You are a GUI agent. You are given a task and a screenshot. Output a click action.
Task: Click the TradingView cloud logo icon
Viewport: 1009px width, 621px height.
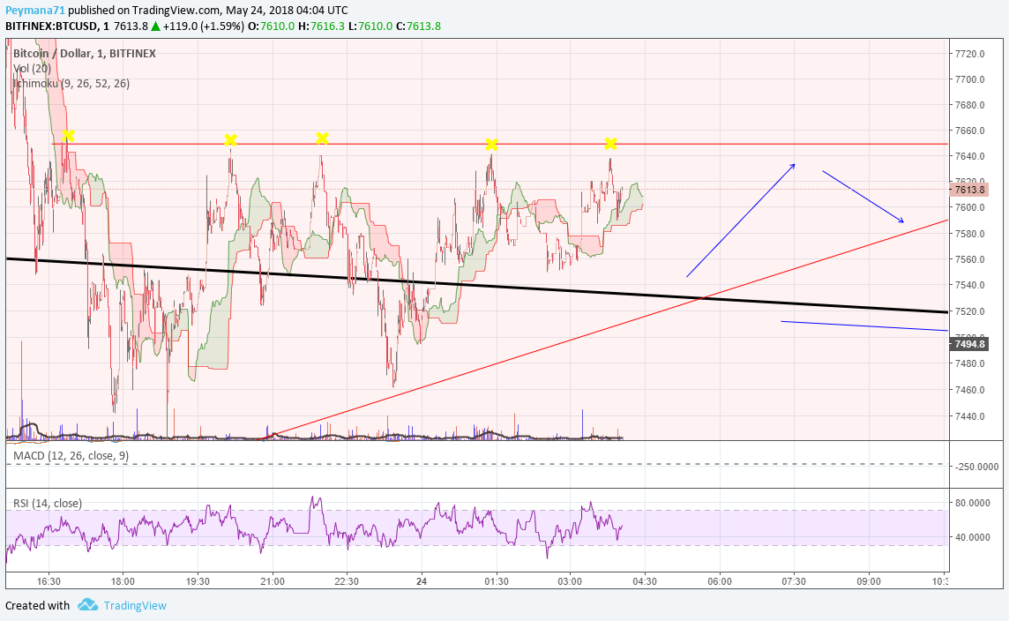87,605
